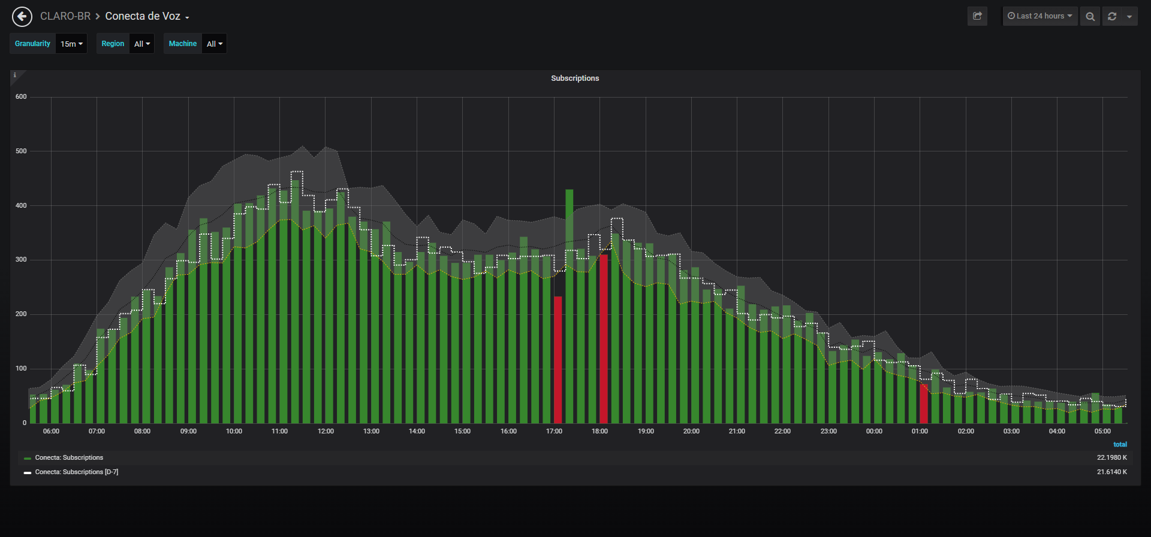Viewport: 1151px width, 537px height.
Task: Click the Machine variable label
Action: click(183, 44)
